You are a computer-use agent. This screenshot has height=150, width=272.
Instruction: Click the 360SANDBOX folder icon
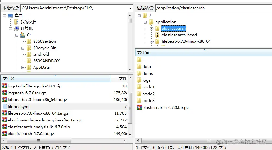click(x=29, y=61)
